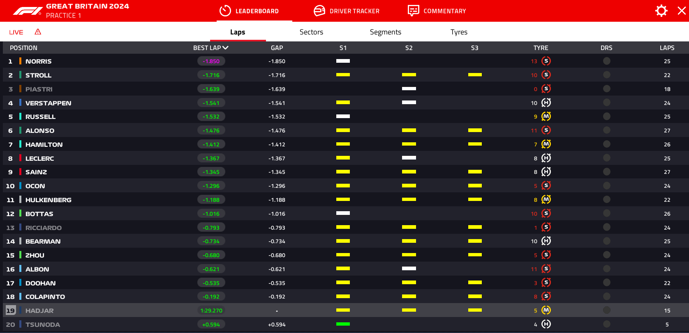Select the HAMILTON driver name
This screenshot has height=333, width=689.
(x=44, y=145)
